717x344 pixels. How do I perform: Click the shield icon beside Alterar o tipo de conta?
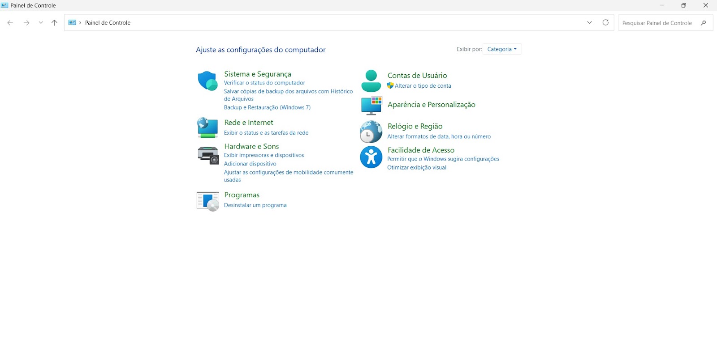click(390, 85)
